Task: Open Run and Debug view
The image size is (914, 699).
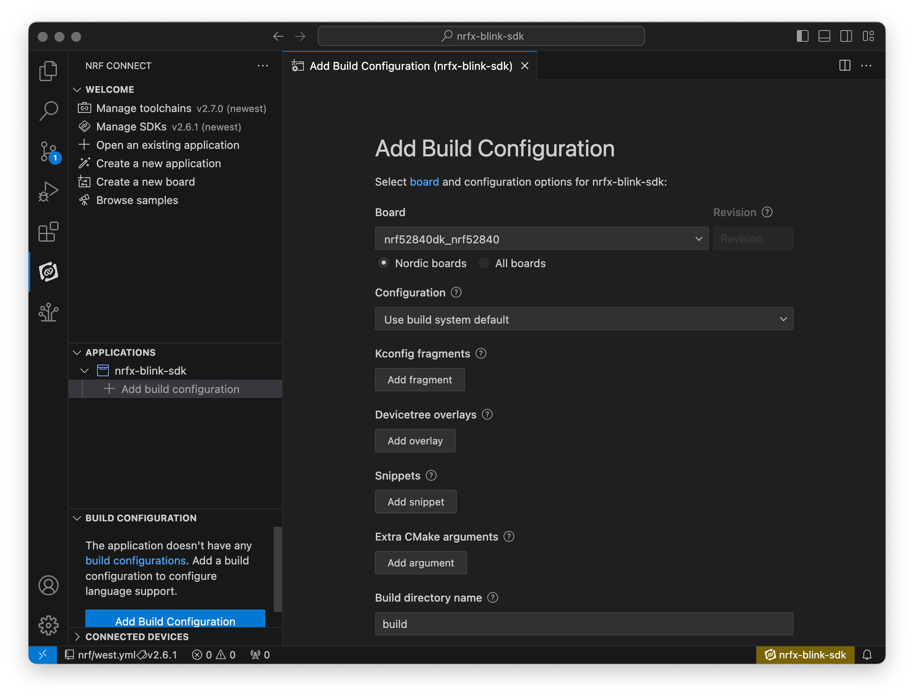Action: pyautogui.click(x=48, y=191)
